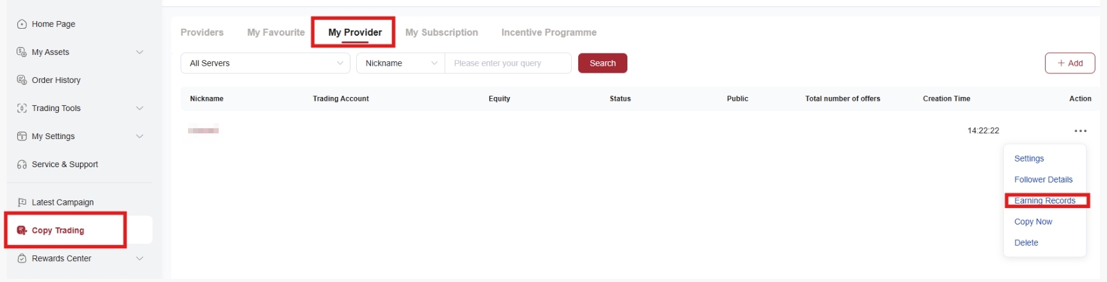Viewport: 1107px width, 282px height.
Task: Expand the My Assets submenu chevron
Action: (139, 52)
